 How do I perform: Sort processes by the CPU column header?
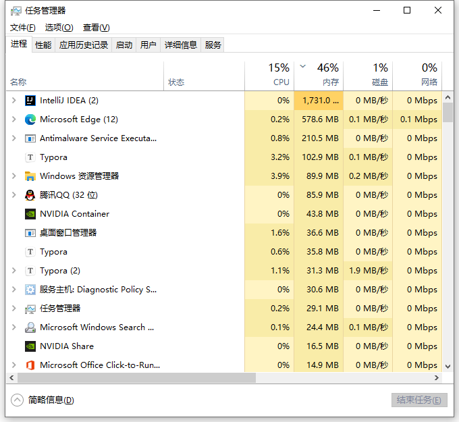269,75
